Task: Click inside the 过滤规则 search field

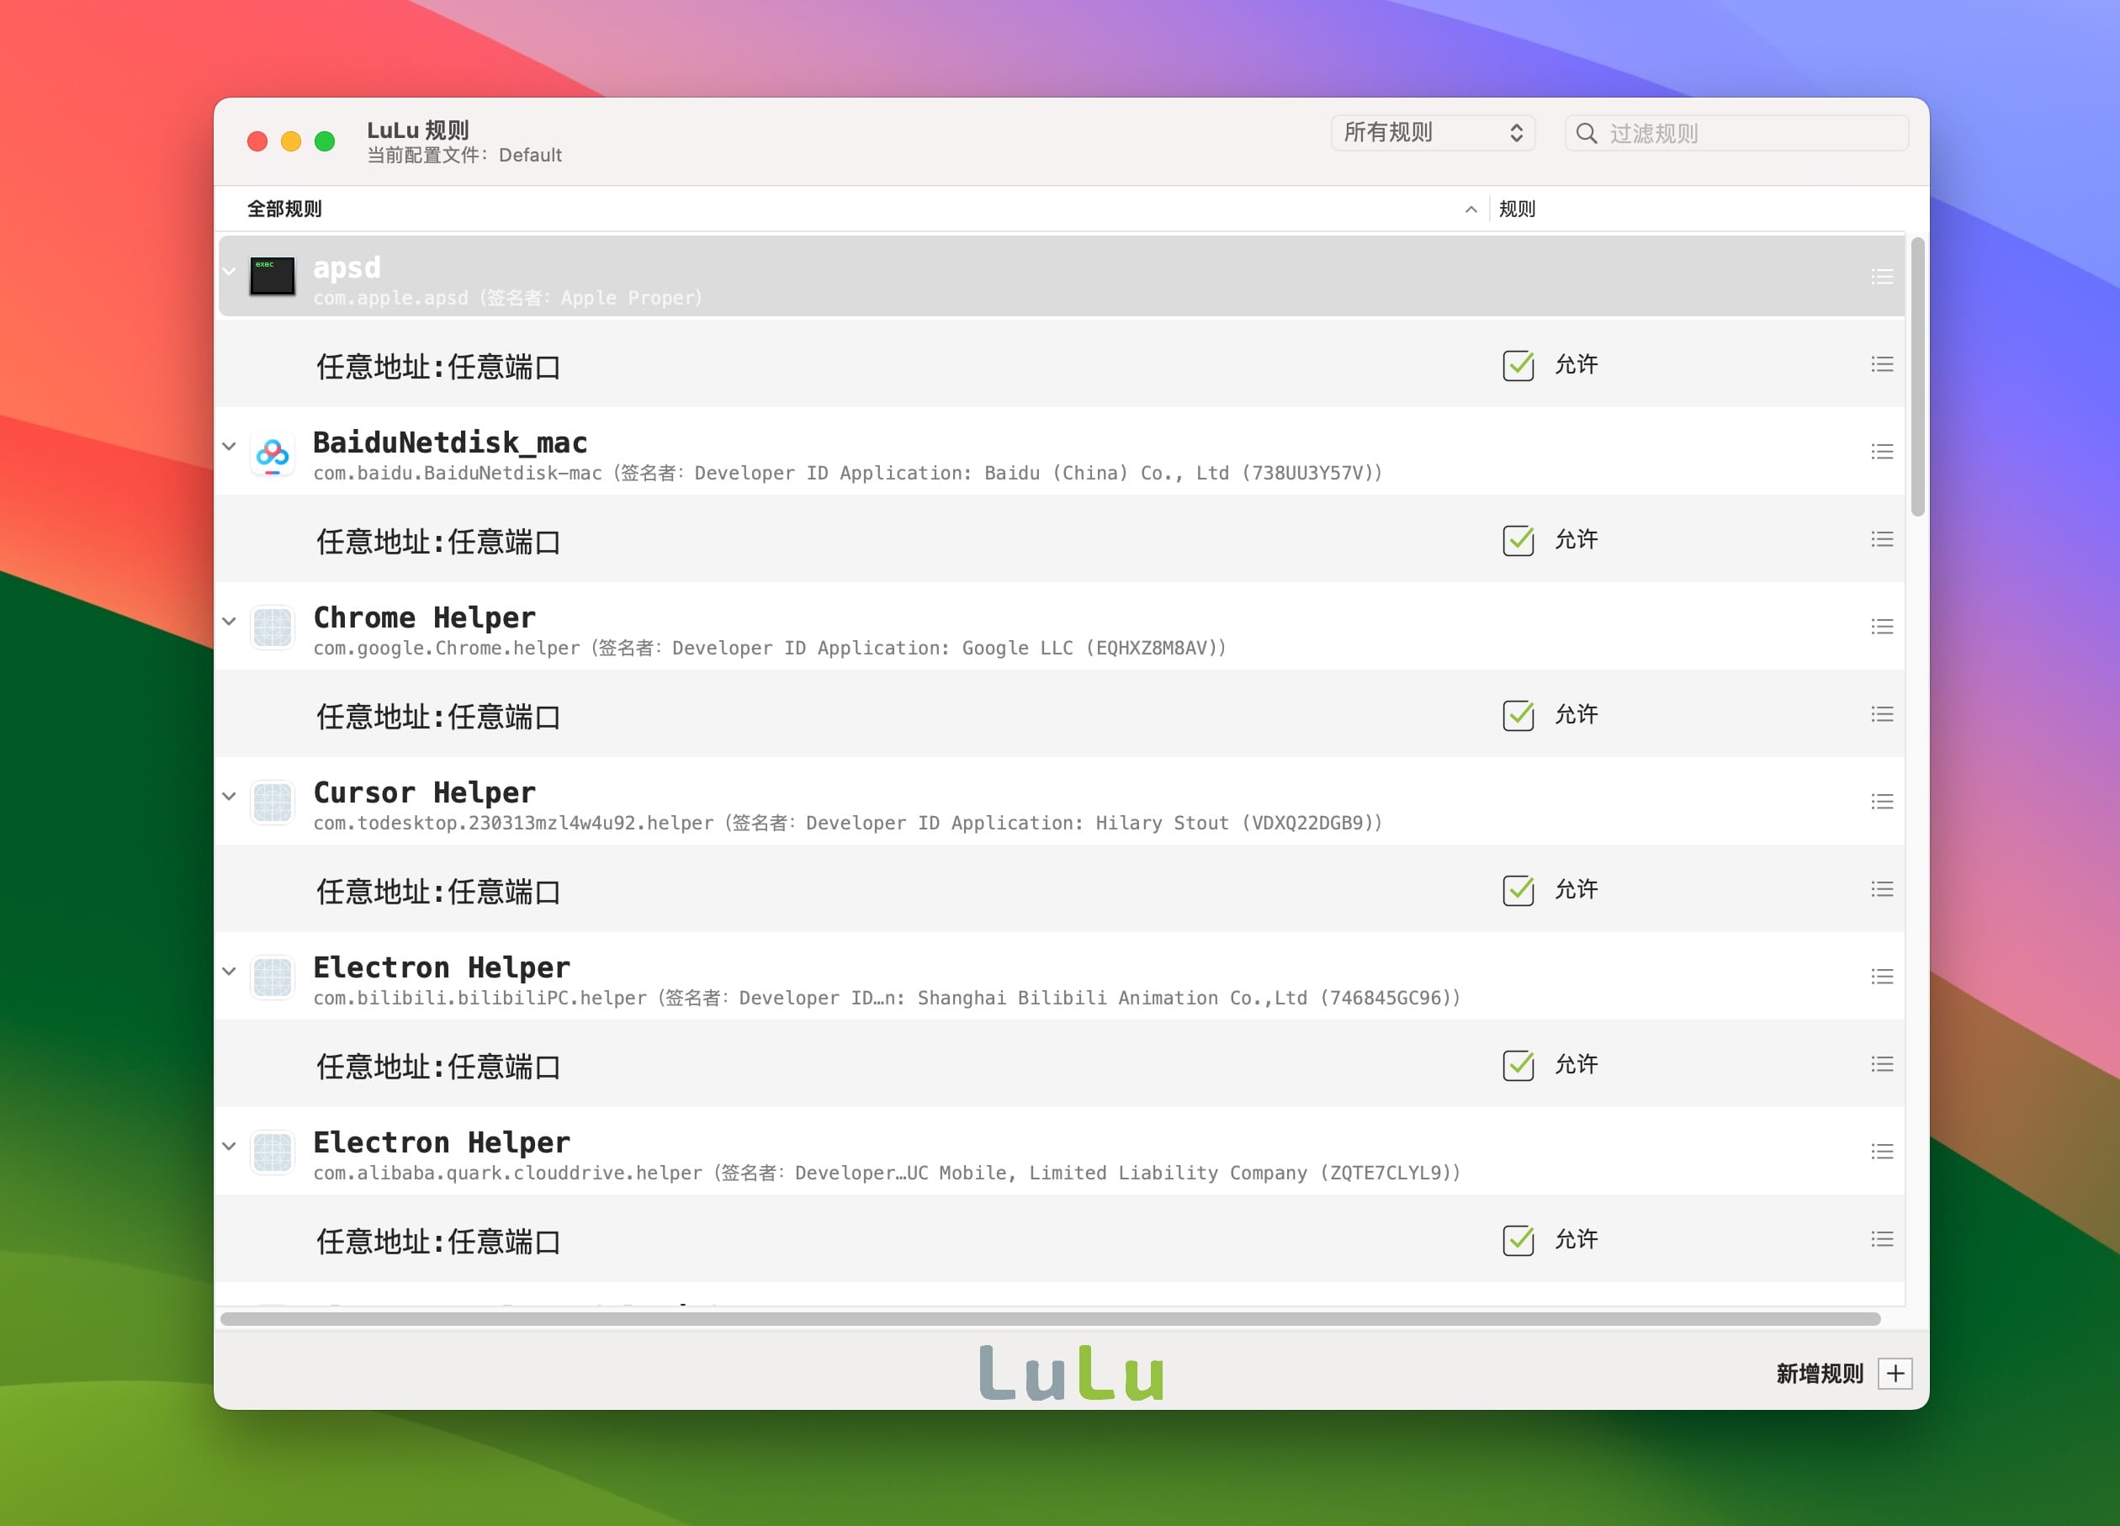Action: pyautogui.click(x=1736, y=133)
